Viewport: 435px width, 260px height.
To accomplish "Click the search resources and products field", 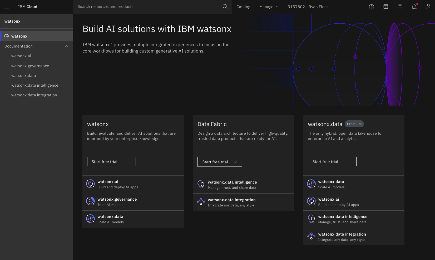I will [x=147, y=7].
